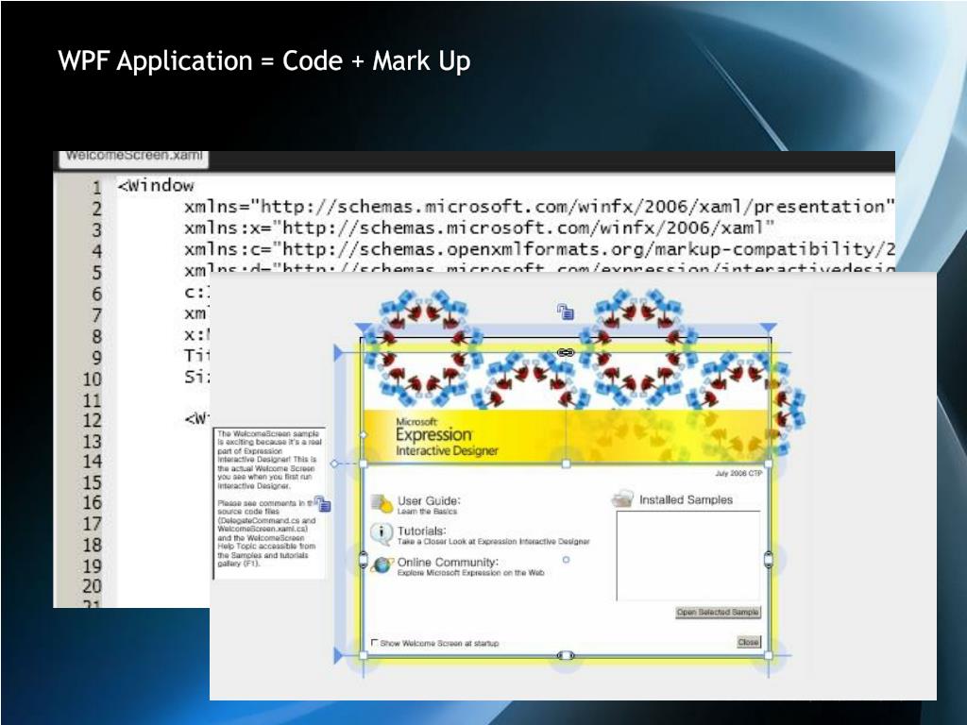Image resolution: width=967 pixels, height=725 pixels.
Task: Click the User Guide icon
Action: (x=382, y=504)
